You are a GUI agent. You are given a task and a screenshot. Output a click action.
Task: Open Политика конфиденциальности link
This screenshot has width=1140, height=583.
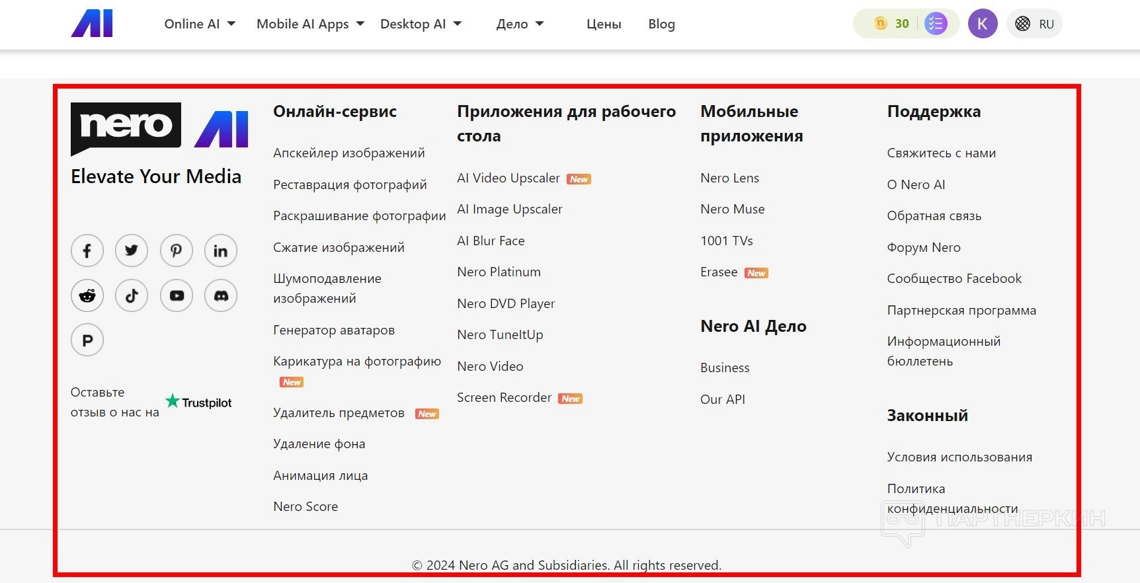(952, 498)
